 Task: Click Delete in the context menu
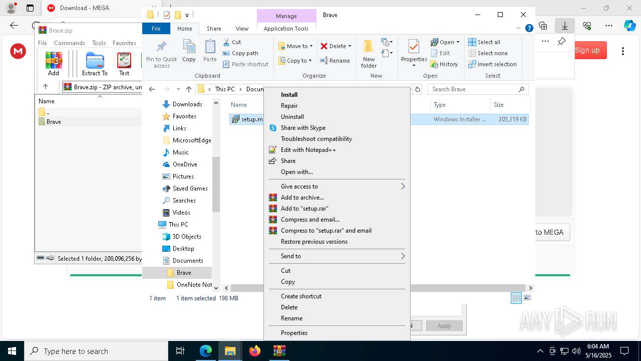coord(289,307)
